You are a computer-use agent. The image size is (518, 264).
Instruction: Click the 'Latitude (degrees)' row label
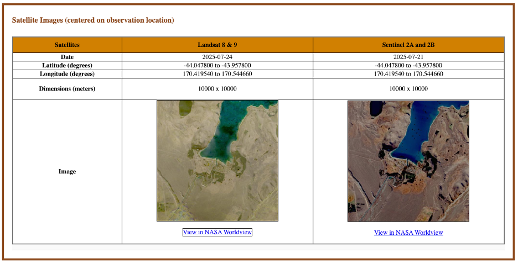click(67, 65)
